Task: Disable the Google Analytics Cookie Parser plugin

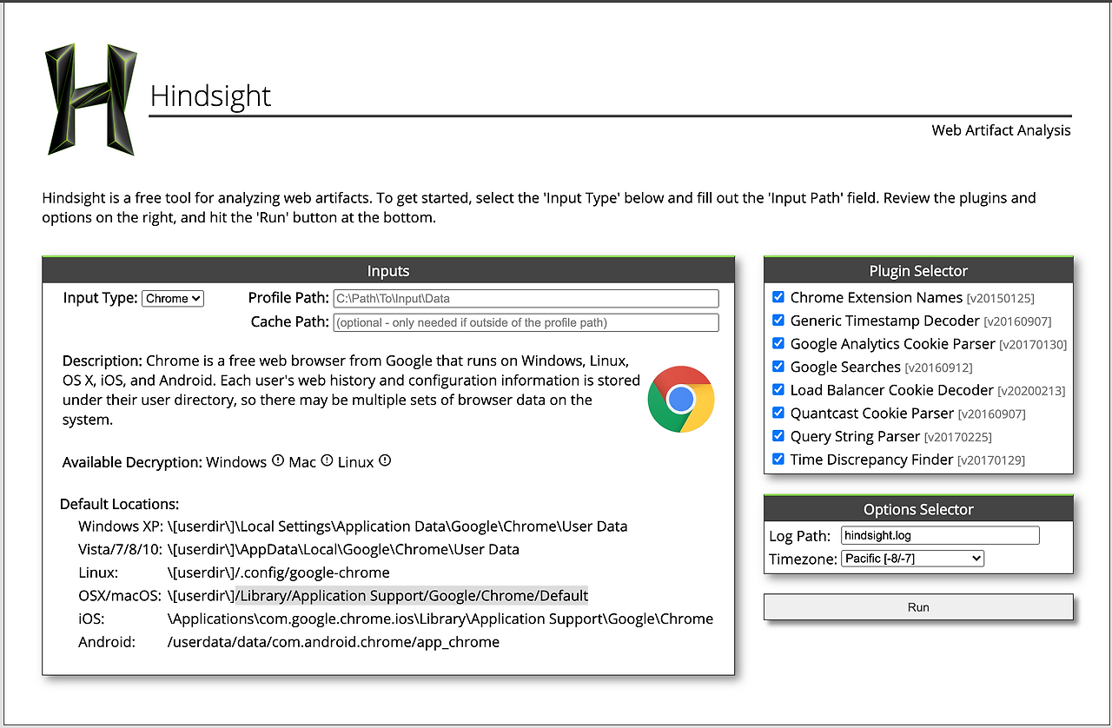Action: click(778, 343)
